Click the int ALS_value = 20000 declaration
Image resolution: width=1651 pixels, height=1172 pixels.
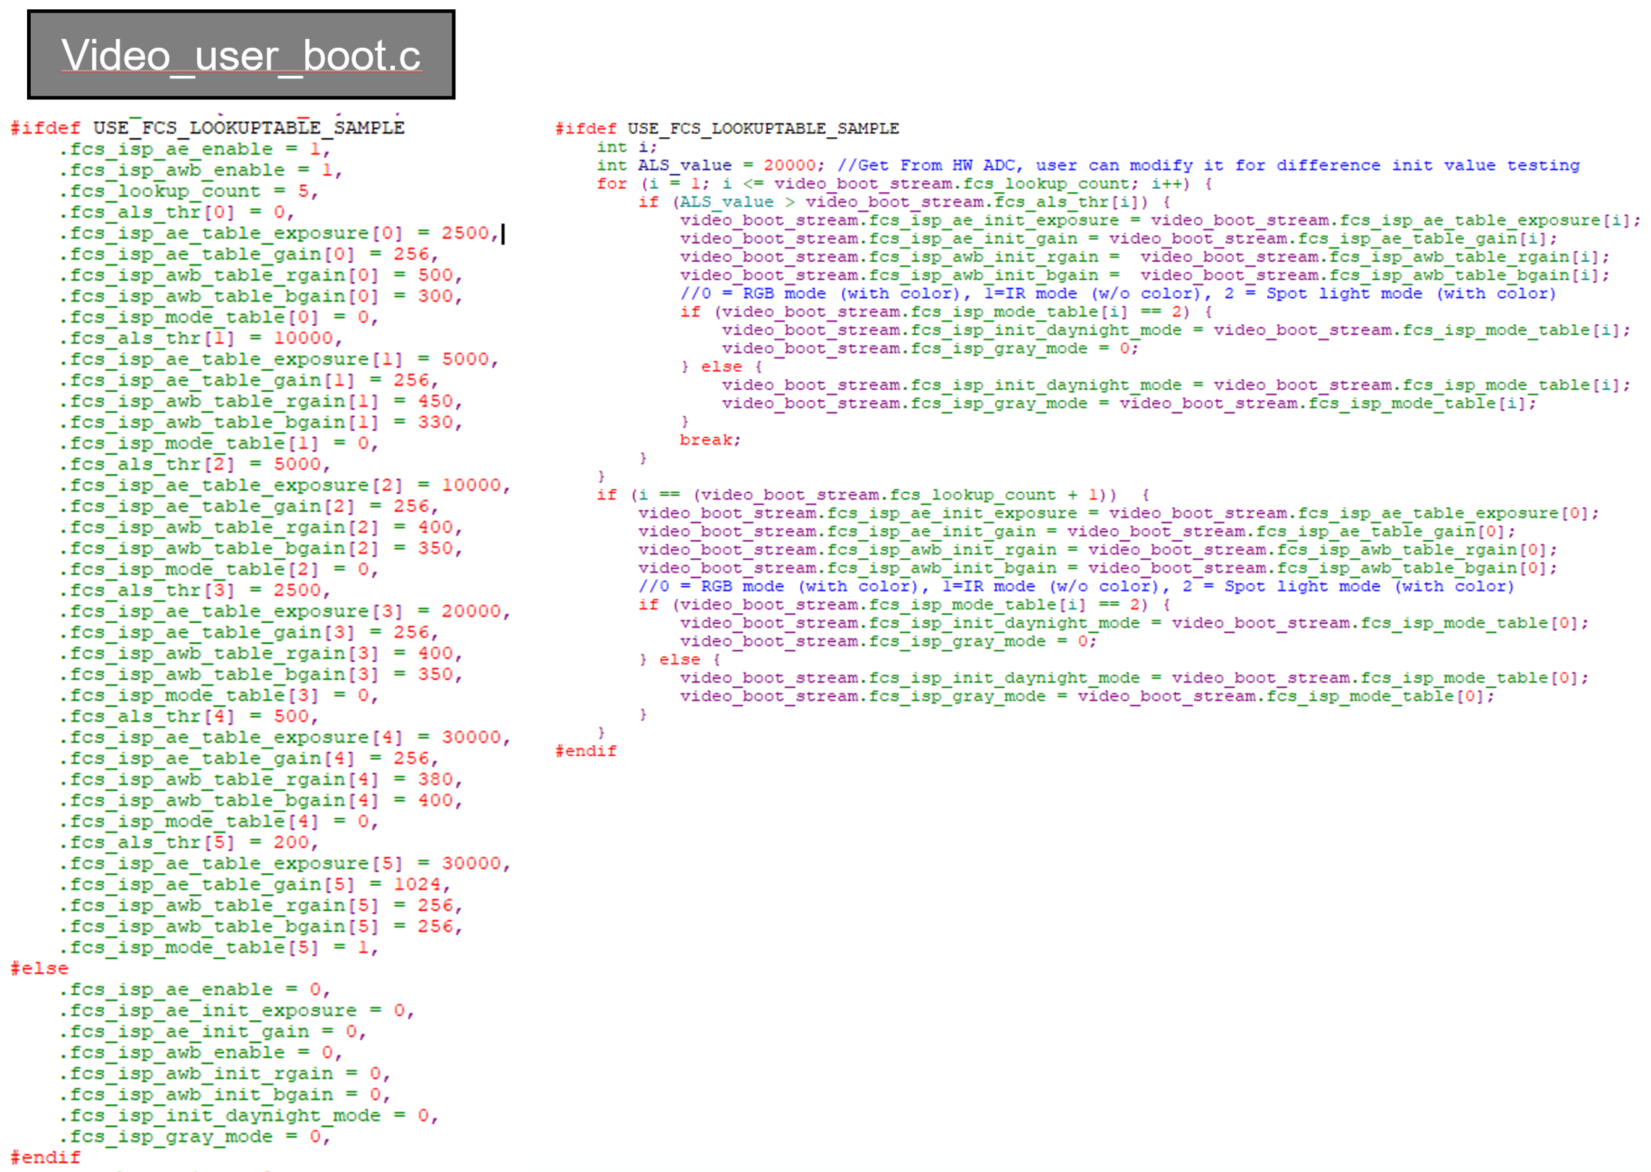(709, 165)
